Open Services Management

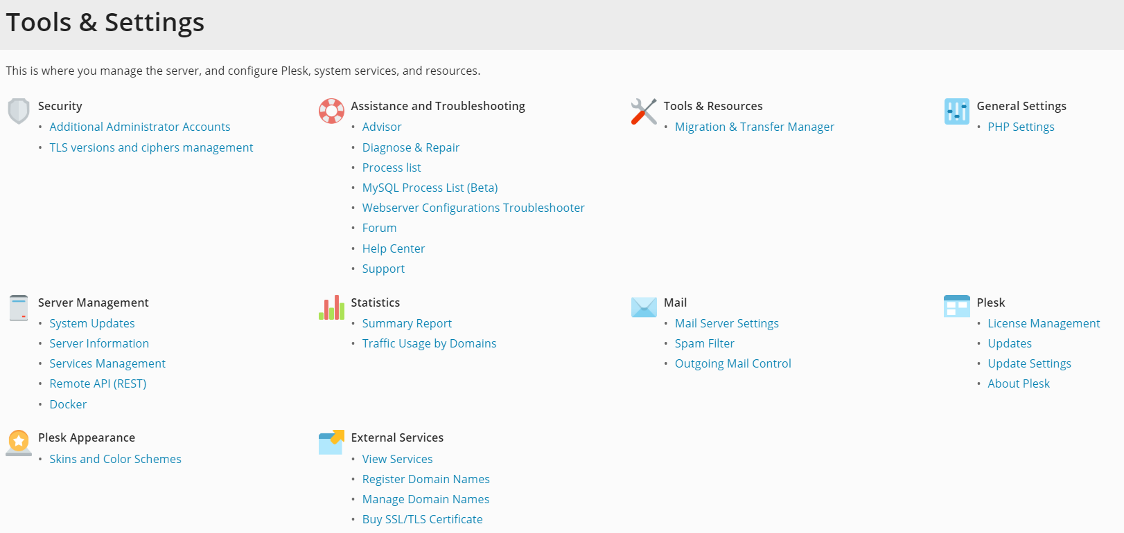(x=107, y=363)
